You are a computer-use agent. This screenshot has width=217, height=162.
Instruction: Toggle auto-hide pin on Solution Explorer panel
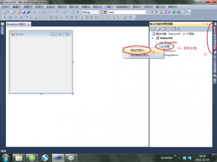pyautogui.click(x=206, y=24)
